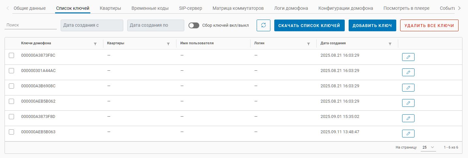Click the refresh key list icon

[264, 25]
